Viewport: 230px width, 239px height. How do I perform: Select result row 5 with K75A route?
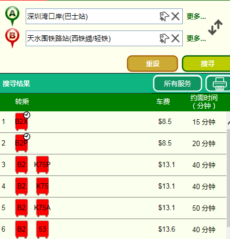point(113,208)
